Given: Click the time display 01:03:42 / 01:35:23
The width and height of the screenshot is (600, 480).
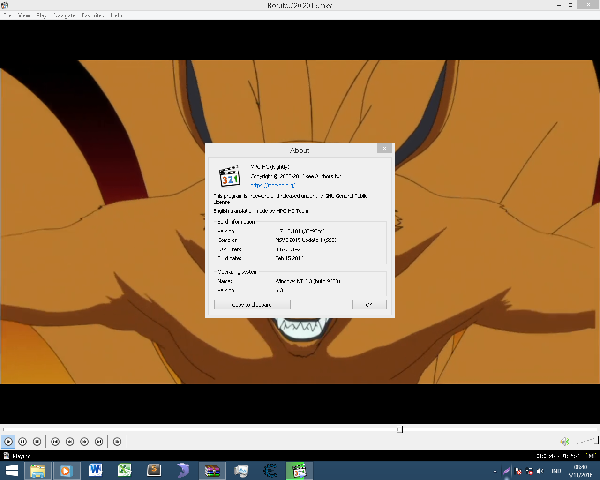Looking at the screenshot, I should point(558,456).
